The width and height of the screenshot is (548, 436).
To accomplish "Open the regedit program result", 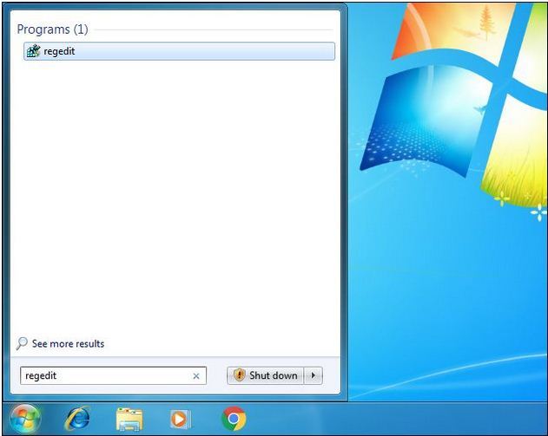I will 179,51.
